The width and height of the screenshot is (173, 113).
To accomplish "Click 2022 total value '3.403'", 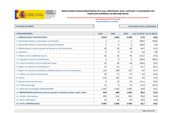I will [x=129, y=104].
